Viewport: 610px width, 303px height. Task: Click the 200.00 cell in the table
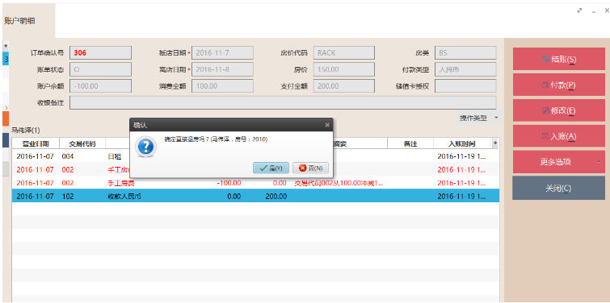pyautogui.click(x=276, y=197)
